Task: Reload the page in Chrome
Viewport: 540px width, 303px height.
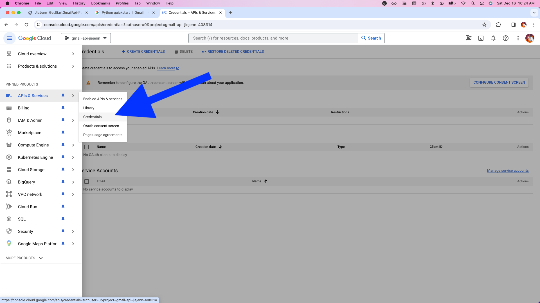Action: coord(26,25)
